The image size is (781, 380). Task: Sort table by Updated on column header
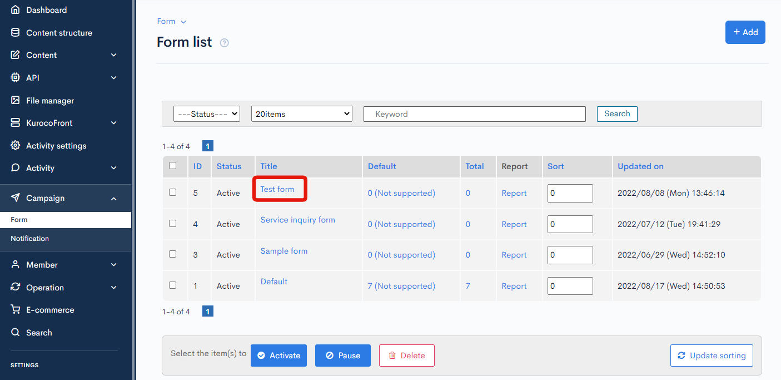641,166
